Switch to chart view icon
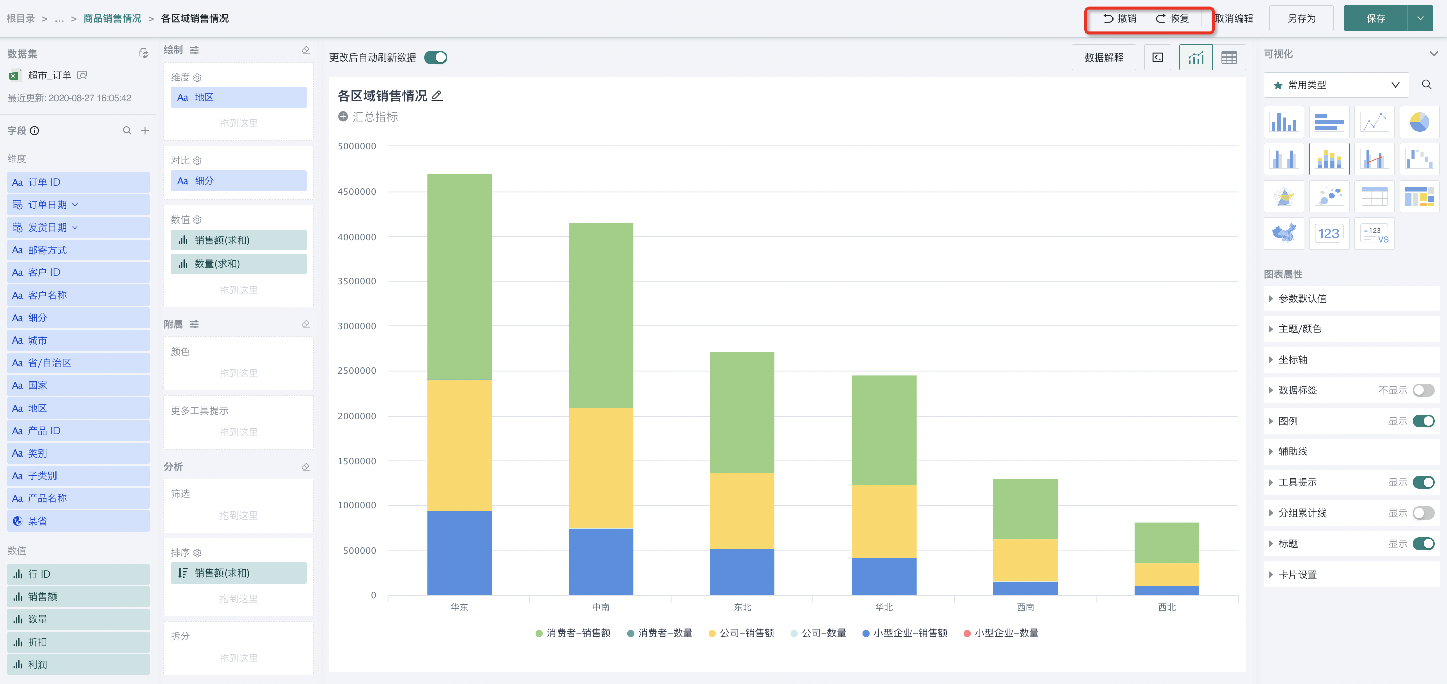This screenshot has width=1447, height=684. (1196, 58)
